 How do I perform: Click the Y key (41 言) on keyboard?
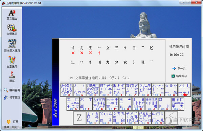click(132, 90)
